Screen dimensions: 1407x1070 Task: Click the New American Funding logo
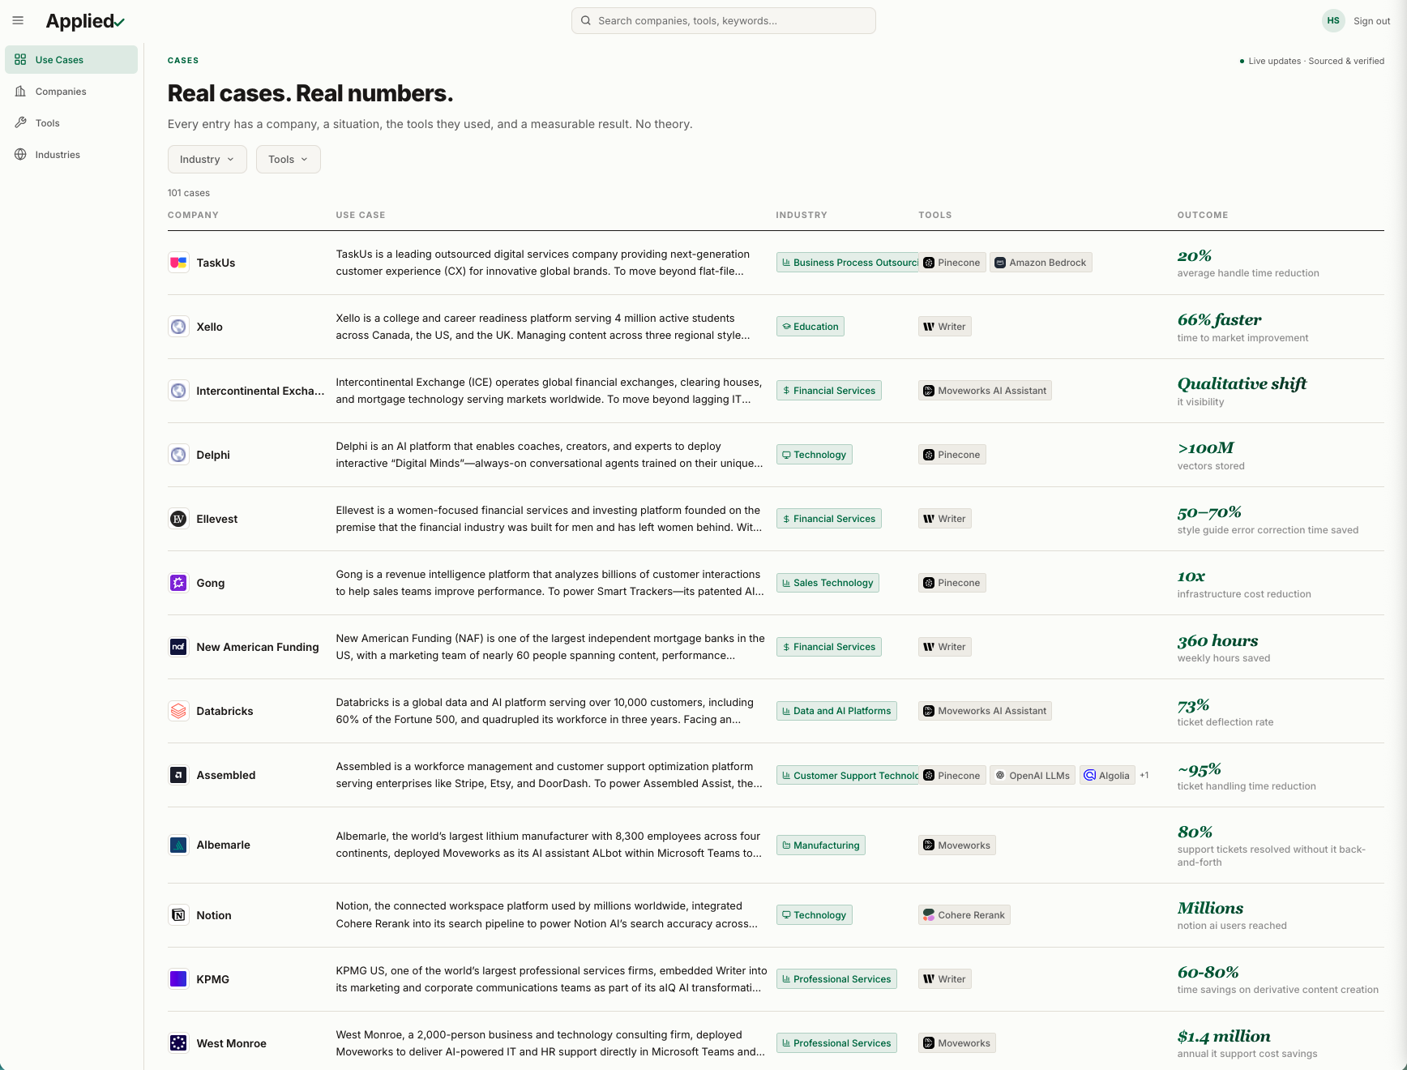pos(178,647)
